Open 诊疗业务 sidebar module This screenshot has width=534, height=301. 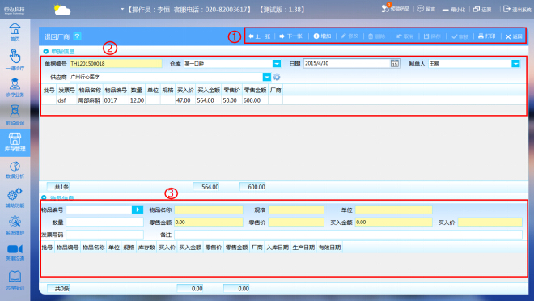pos(15,87)
